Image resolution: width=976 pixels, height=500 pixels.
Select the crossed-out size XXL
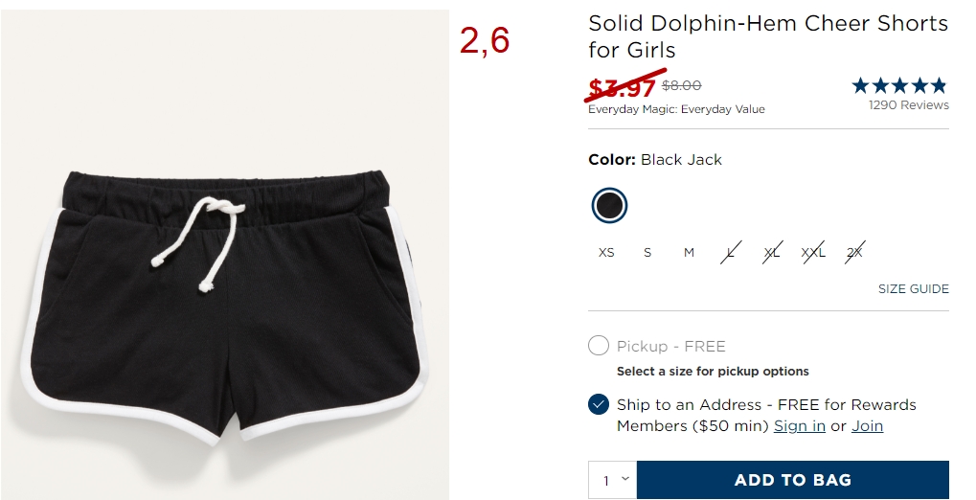point(813,252)
